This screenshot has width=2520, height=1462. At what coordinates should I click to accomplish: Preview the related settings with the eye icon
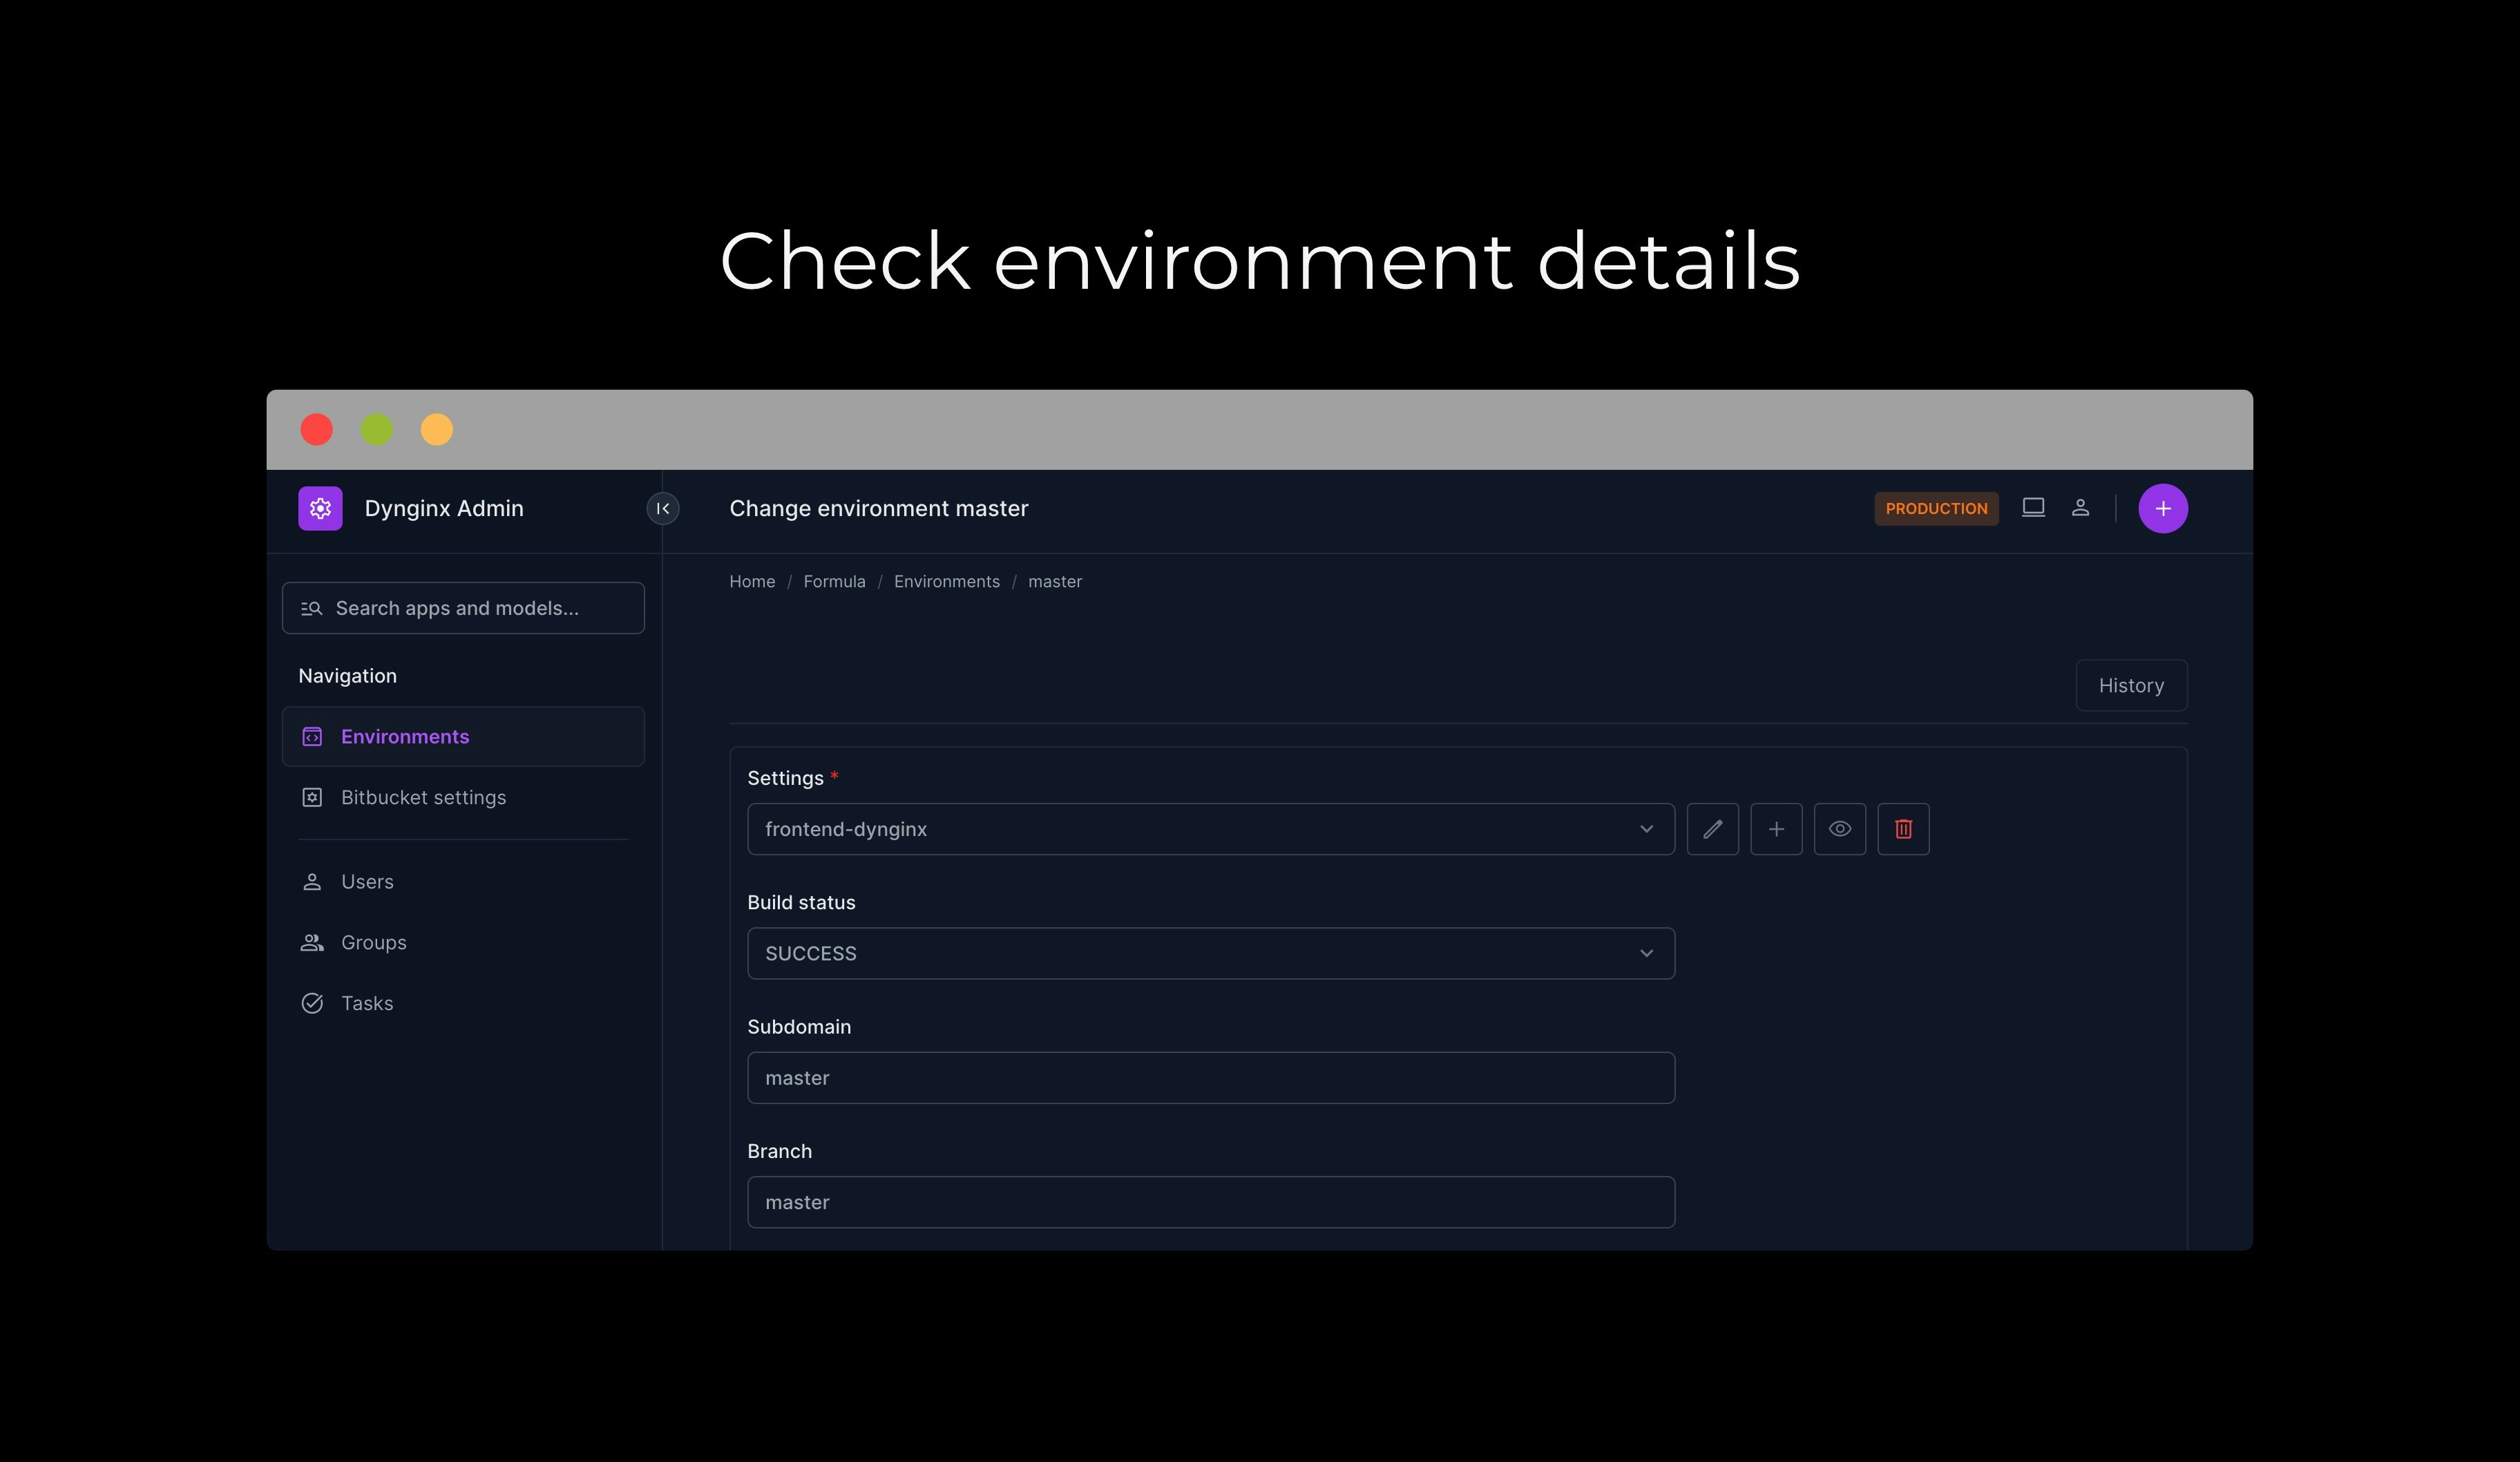coord(1840,829)
